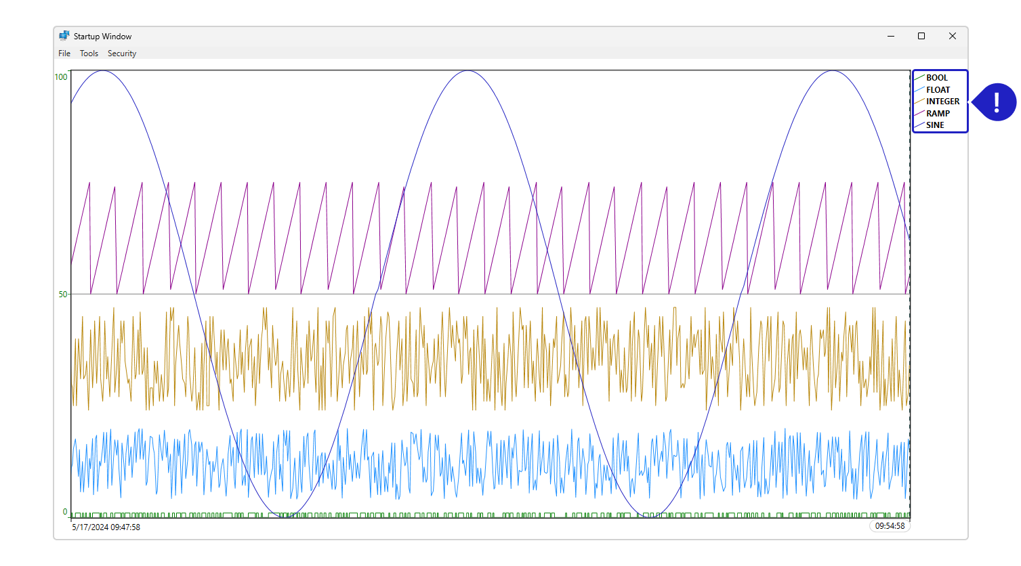The image size is (1021, 566).
Task: Maximize the Startup Window
Action: (x=921, y=36)
